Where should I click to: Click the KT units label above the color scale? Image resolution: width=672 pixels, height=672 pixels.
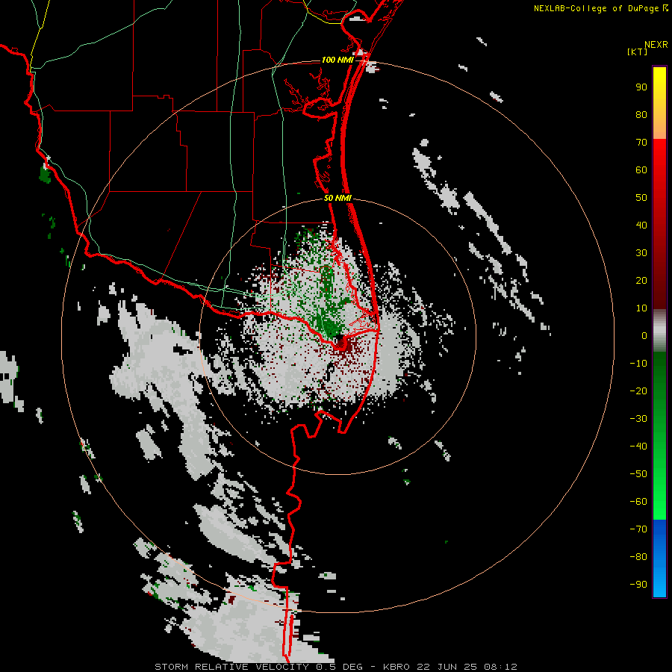coord(638,52)
